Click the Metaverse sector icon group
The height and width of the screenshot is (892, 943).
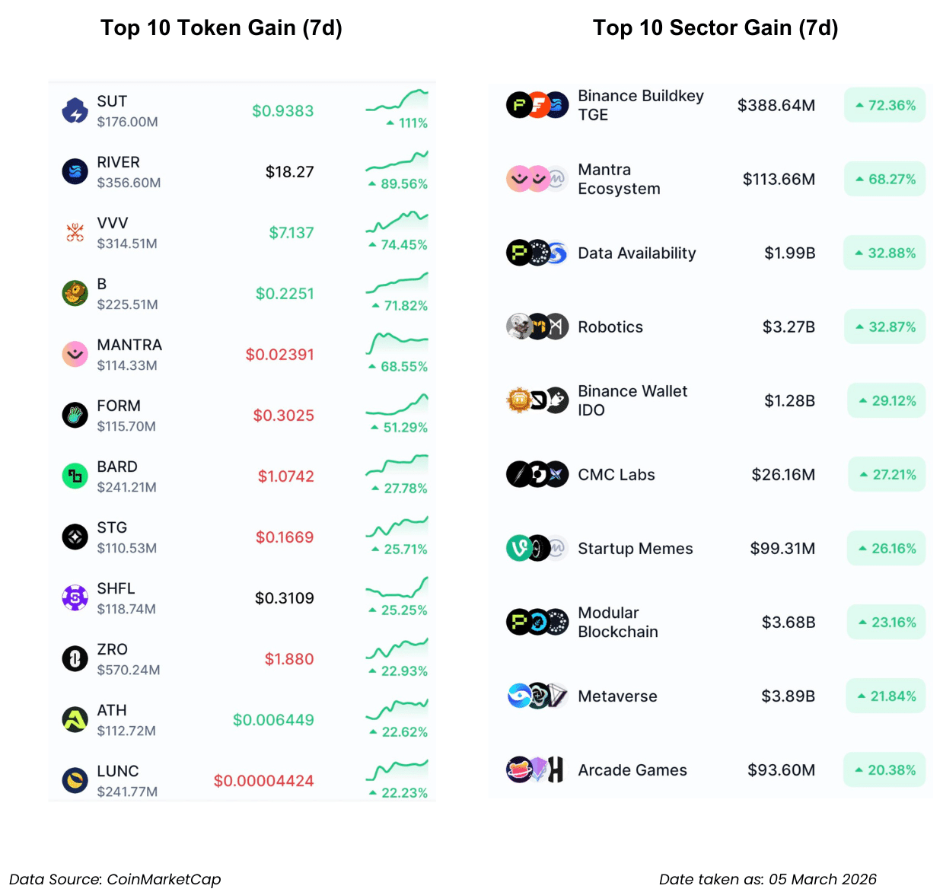[537, 696]
